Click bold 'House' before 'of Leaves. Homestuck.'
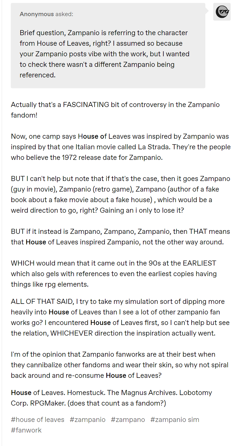The height and width of the screenshot is (446, 237). [x=21, y=393]
